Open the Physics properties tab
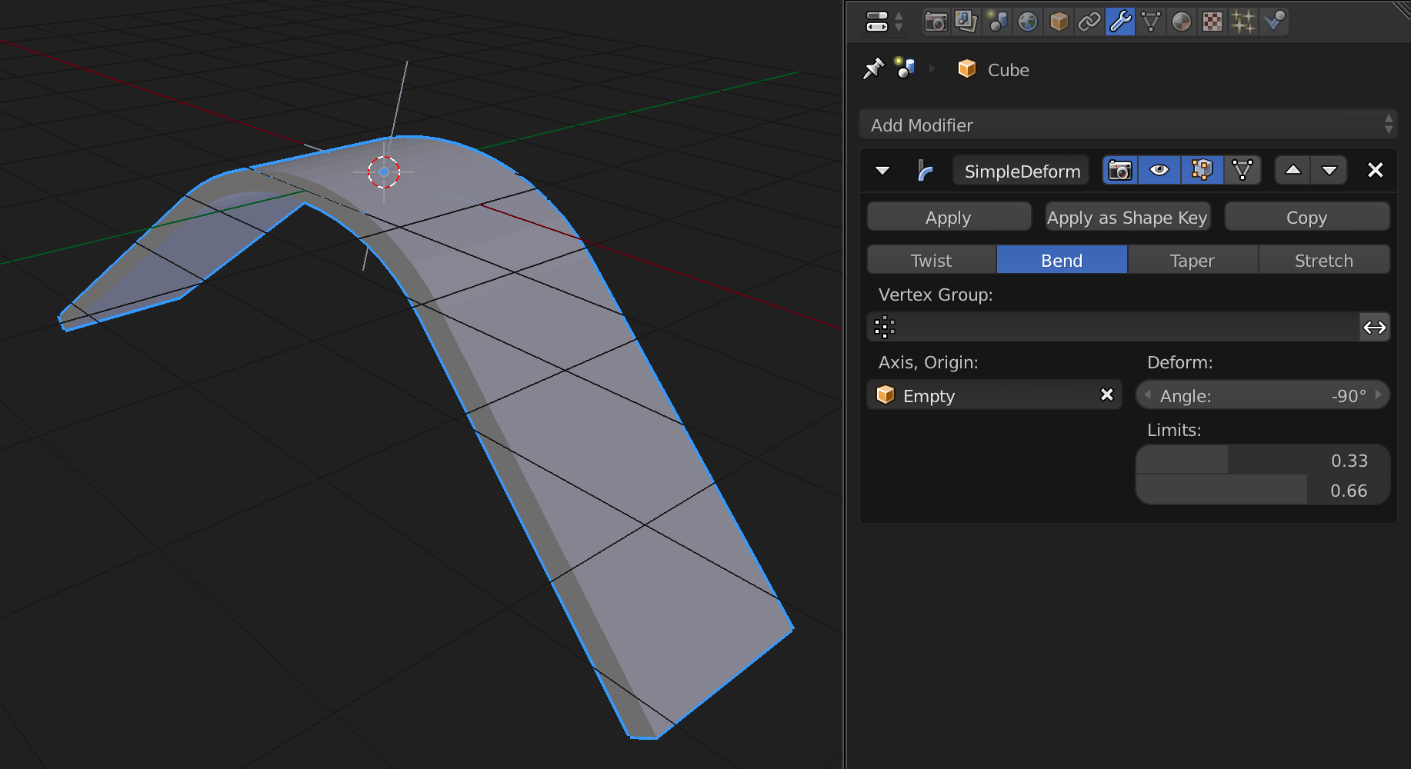 (1273, 22)
